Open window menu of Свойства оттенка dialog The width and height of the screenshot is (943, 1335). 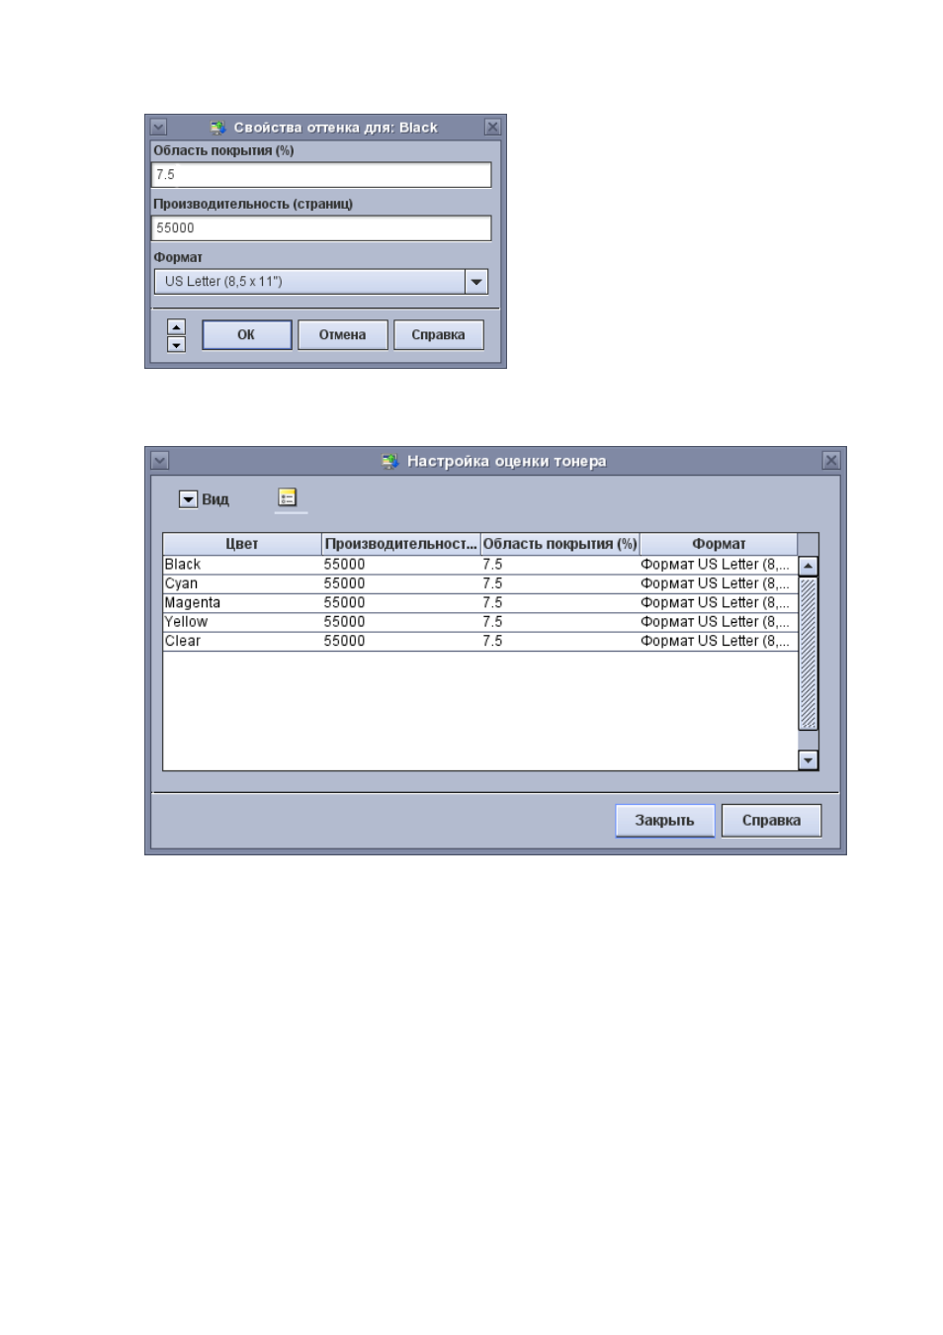click(x=158, y=128)
